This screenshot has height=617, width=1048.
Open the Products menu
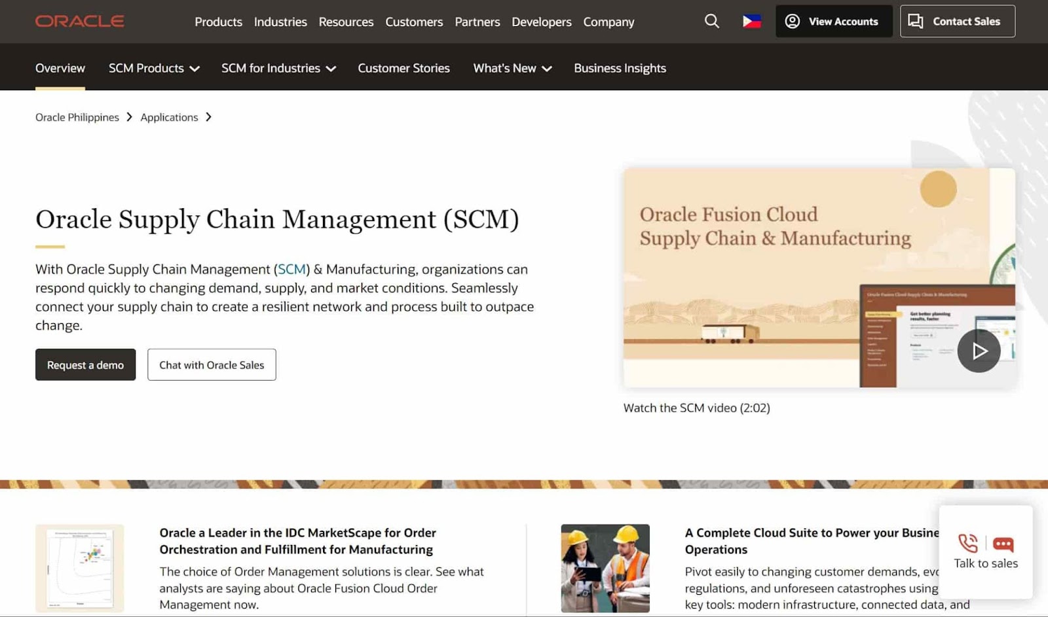(218, 22)
